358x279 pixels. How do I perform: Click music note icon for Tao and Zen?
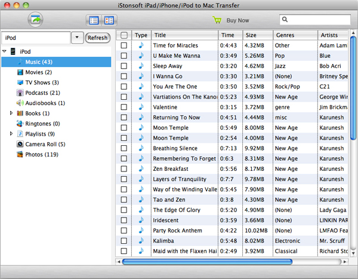click(x=141, y=200)
